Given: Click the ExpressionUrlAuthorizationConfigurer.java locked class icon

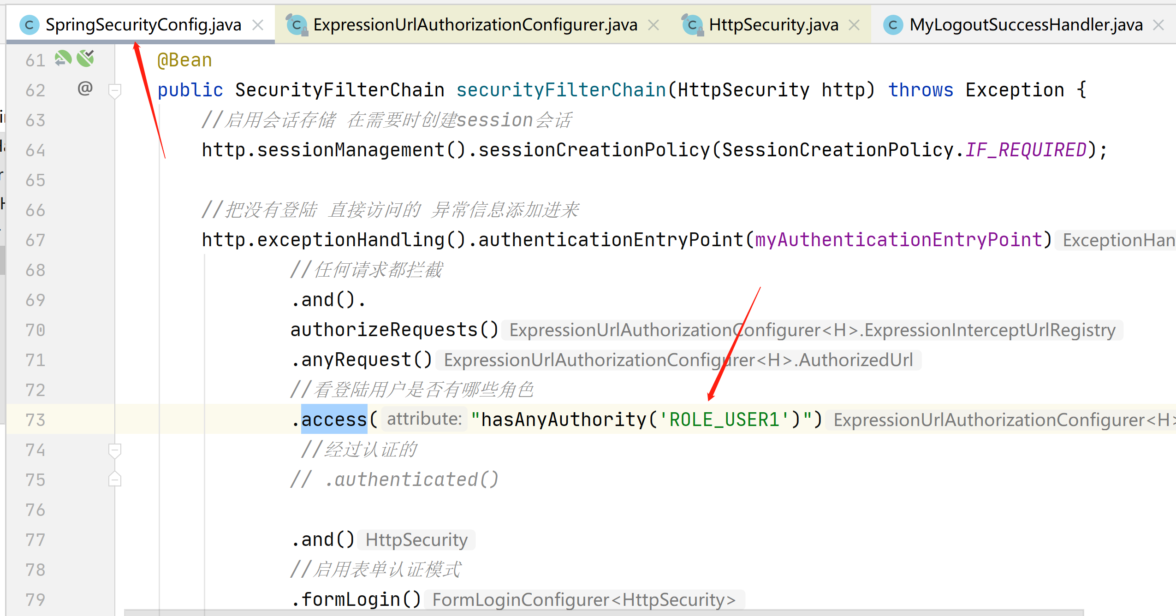Looking at the screenshot, I should pos(297,25).
